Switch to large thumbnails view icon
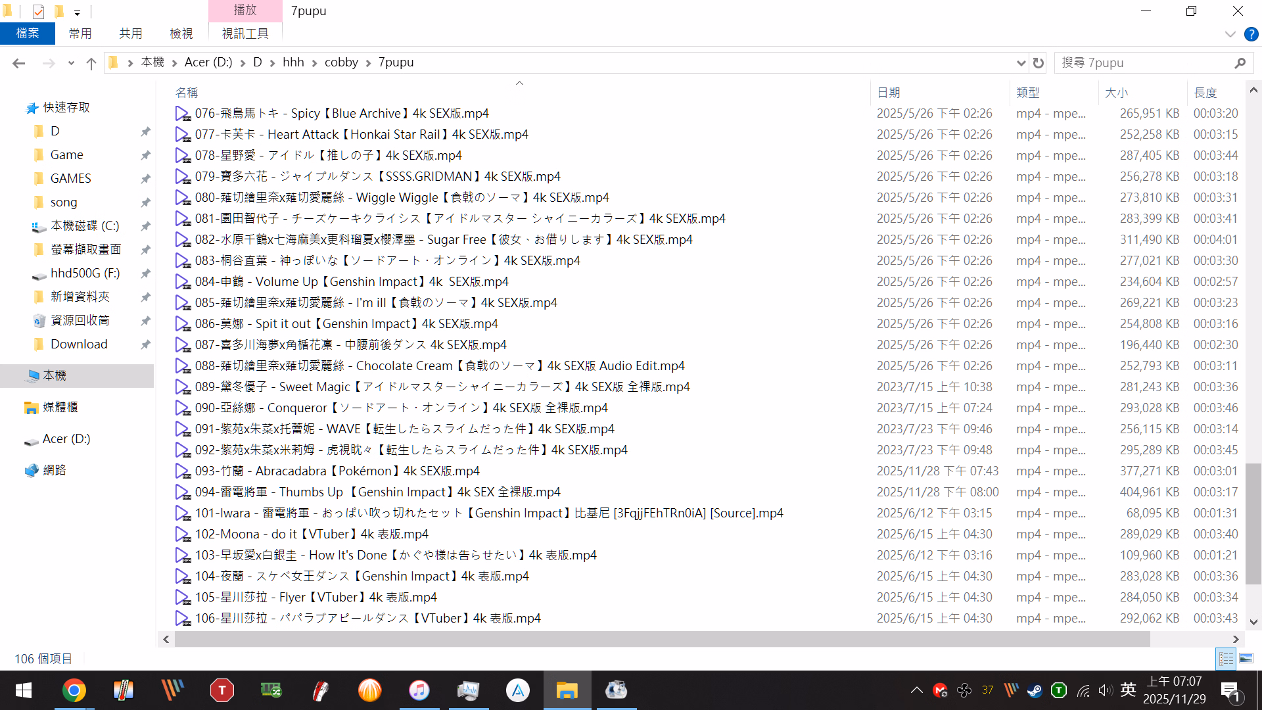The height and width of the screenshot is (710, 1262). point(1246,658)
